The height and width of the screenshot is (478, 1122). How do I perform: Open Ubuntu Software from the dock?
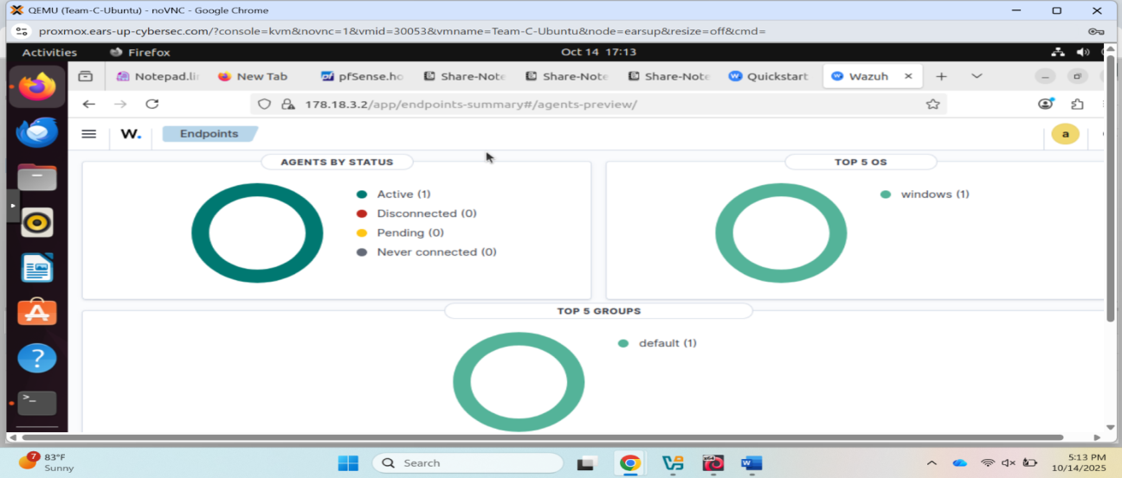(37, 313)
